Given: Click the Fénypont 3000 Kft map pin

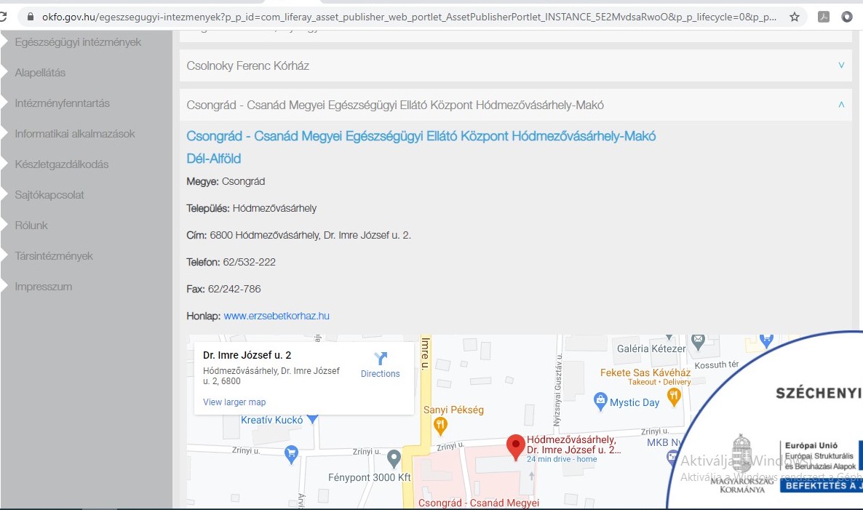Looking at the screenshot, I should coord(394,458).
